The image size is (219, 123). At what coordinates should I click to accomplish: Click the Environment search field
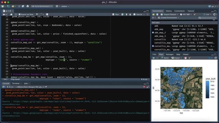tap(207, 18)
